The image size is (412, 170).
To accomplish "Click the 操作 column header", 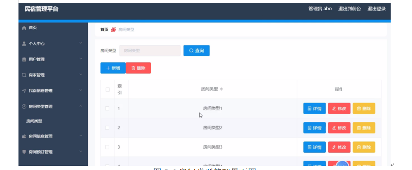I will 339,90.
